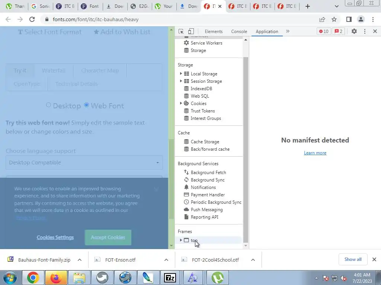Select the Web Font radio button
This screenshot has height=285, width=381.
point(86,105)
